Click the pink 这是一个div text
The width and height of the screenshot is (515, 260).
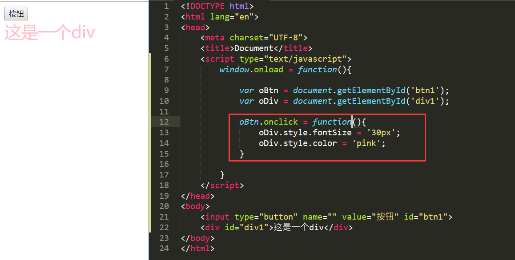(x=50, y=32)
